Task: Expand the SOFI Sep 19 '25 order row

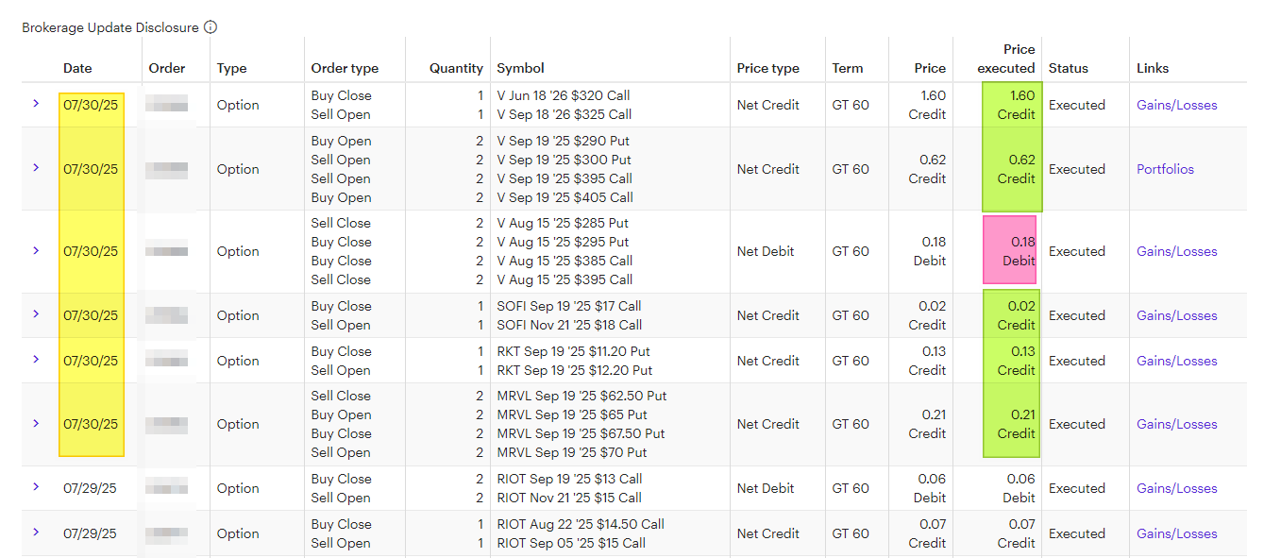Action: pyautogui.click(x=36, y=313)
